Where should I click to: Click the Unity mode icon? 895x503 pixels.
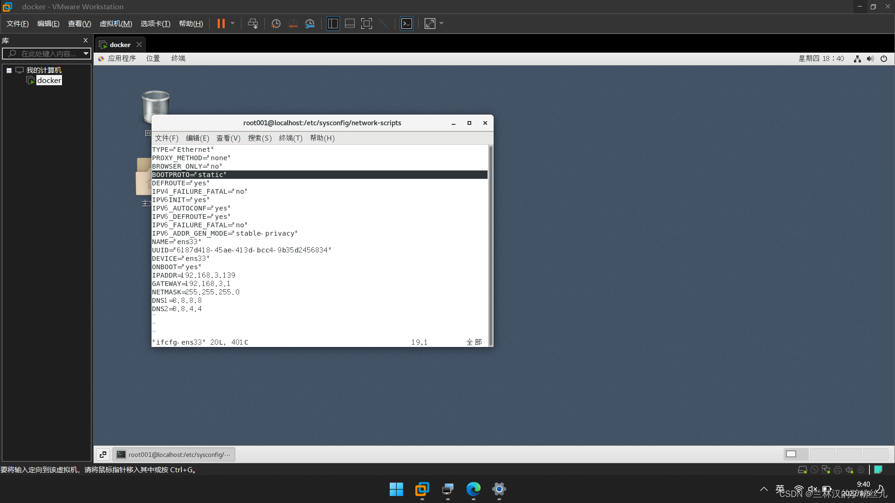(383, 24)
